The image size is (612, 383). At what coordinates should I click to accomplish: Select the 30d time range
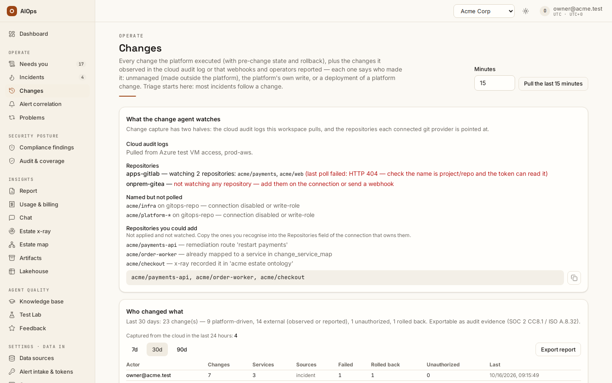pyautogui.click(x=157, y=349)
